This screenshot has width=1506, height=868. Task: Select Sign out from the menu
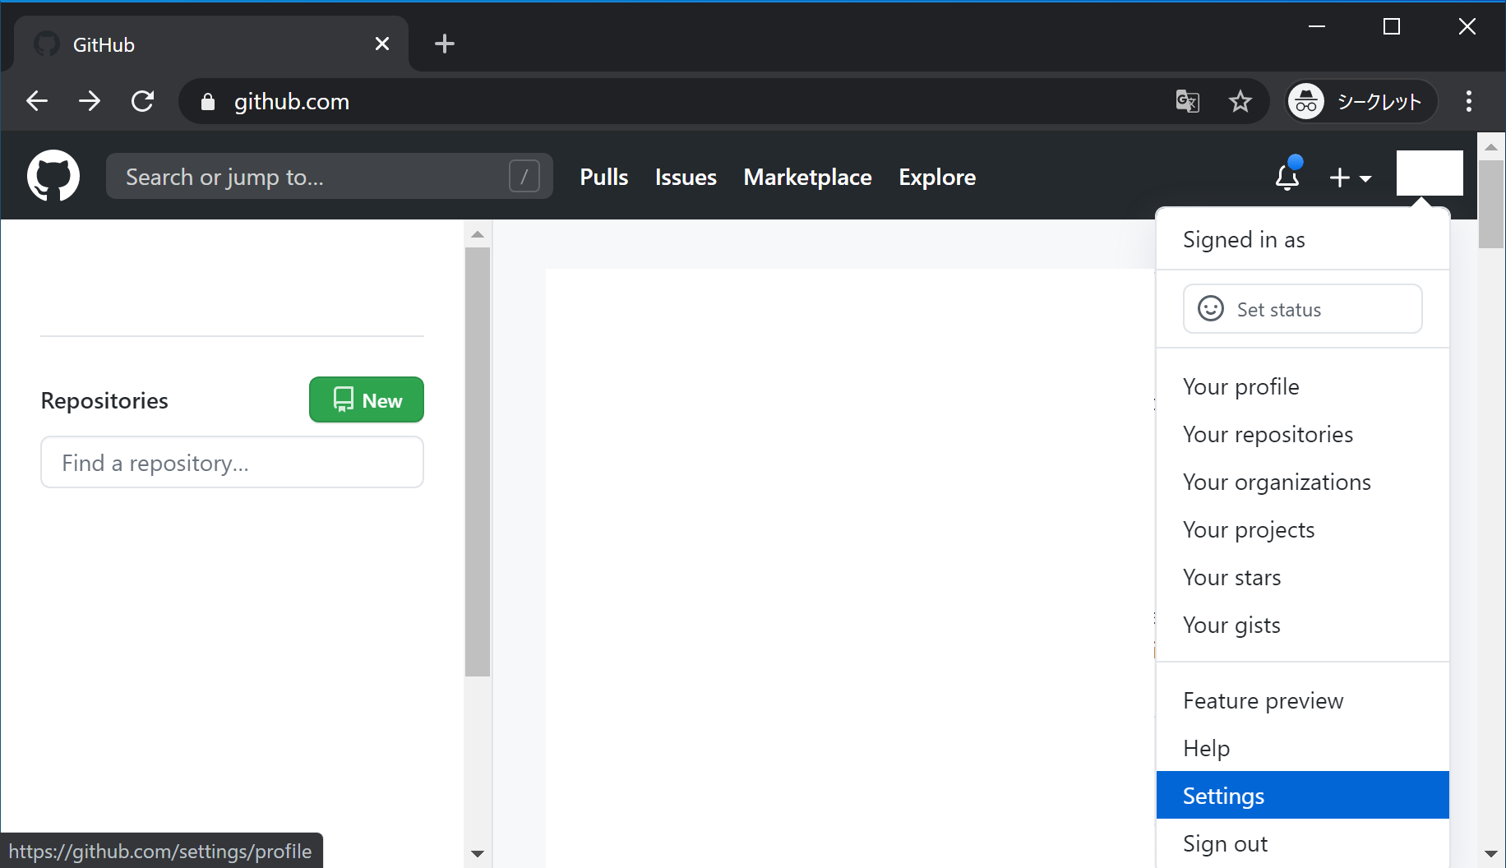[1225, 843]
